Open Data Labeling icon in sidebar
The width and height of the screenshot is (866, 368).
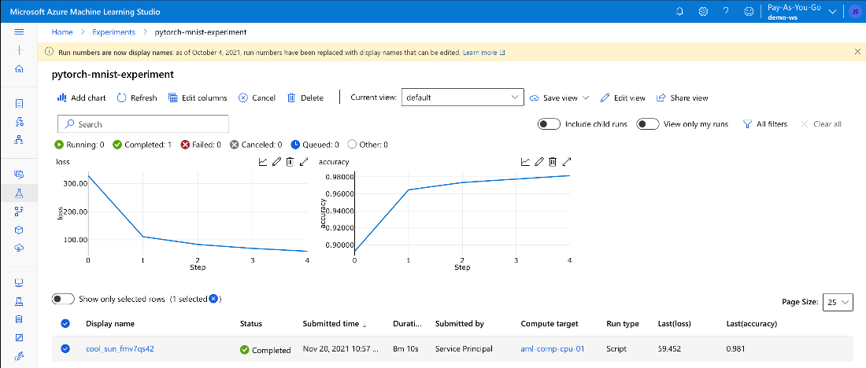(x=19, y=337)
